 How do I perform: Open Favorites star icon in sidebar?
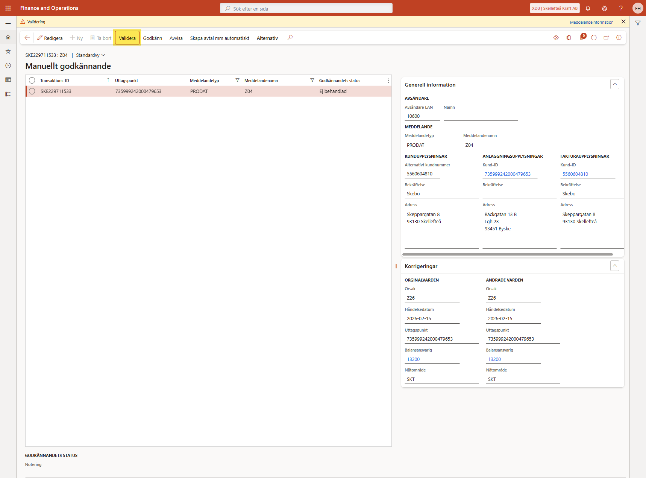coord(8,51)
